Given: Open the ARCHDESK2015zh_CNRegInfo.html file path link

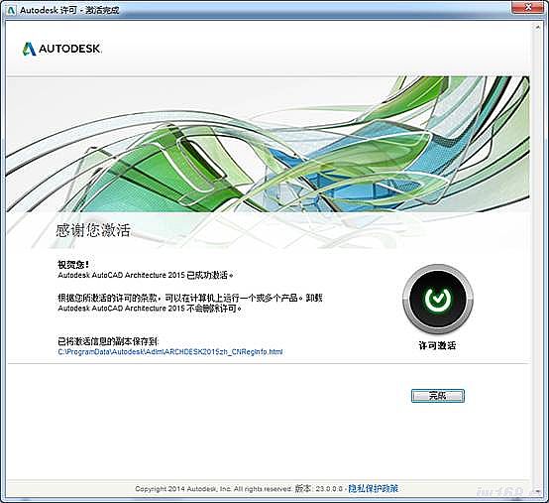Looking at the screenshot, I should tap(170, 351).
